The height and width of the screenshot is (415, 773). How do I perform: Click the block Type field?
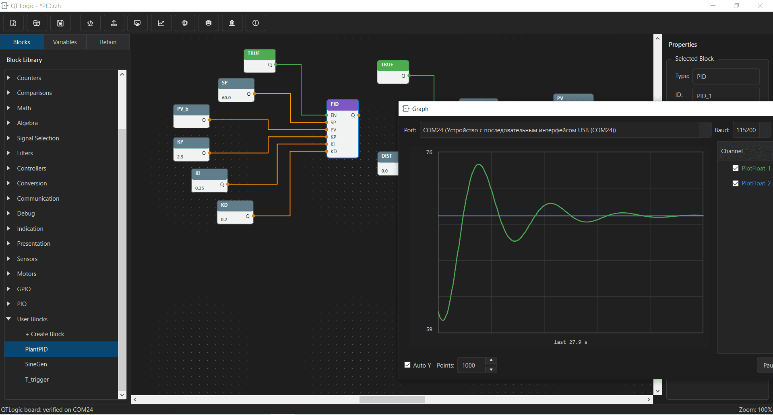tap(726, 76)
